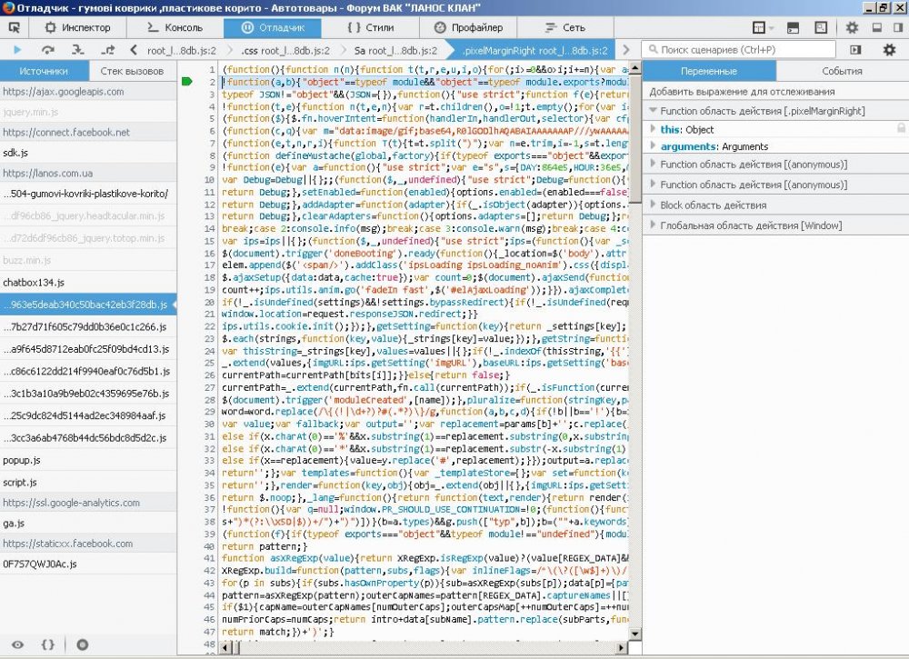Open the События tab
Viewport: 909px width, 659px height.
tap(842, 71)
